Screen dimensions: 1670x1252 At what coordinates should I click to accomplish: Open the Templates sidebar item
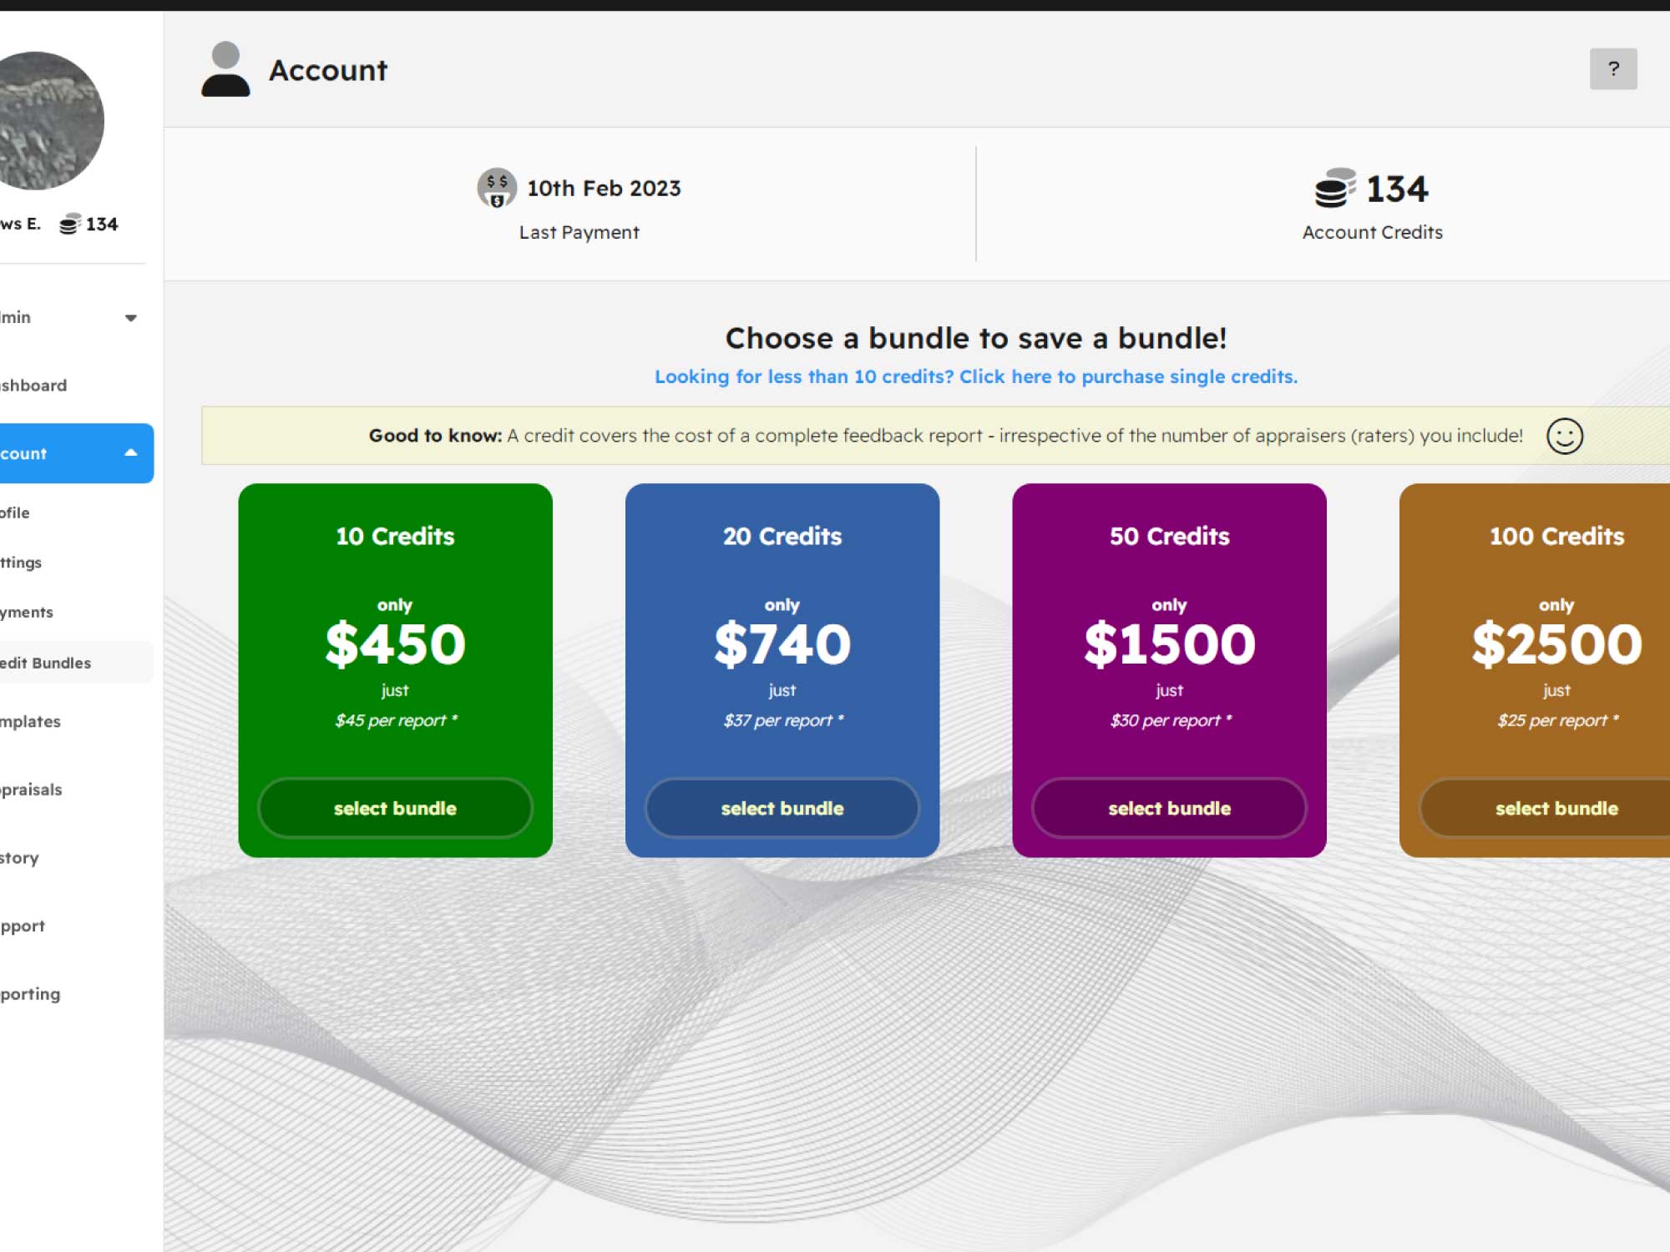[31, 721]
